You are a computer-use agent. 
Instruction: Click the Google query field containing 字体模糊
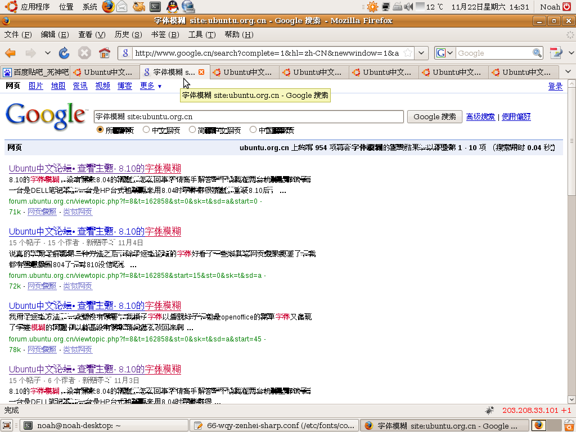(249, 117)
